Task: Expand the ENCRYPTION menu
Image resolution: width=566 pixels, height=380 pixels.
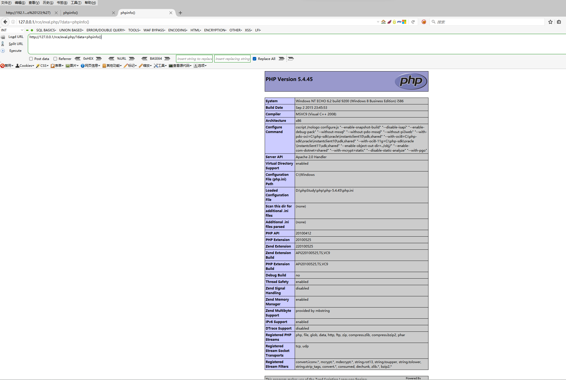Action: coord(215,30)
